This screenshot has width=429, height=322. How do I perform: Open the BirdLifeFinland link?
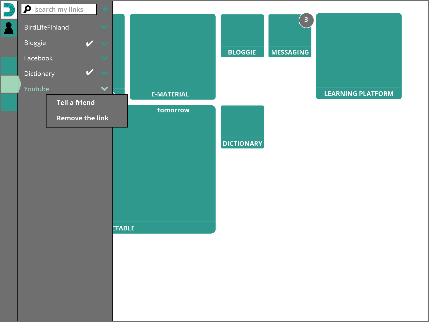(46, 27)
